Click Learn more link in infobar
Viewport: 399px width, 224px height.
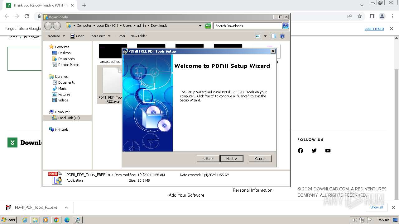tap(374, 29)
